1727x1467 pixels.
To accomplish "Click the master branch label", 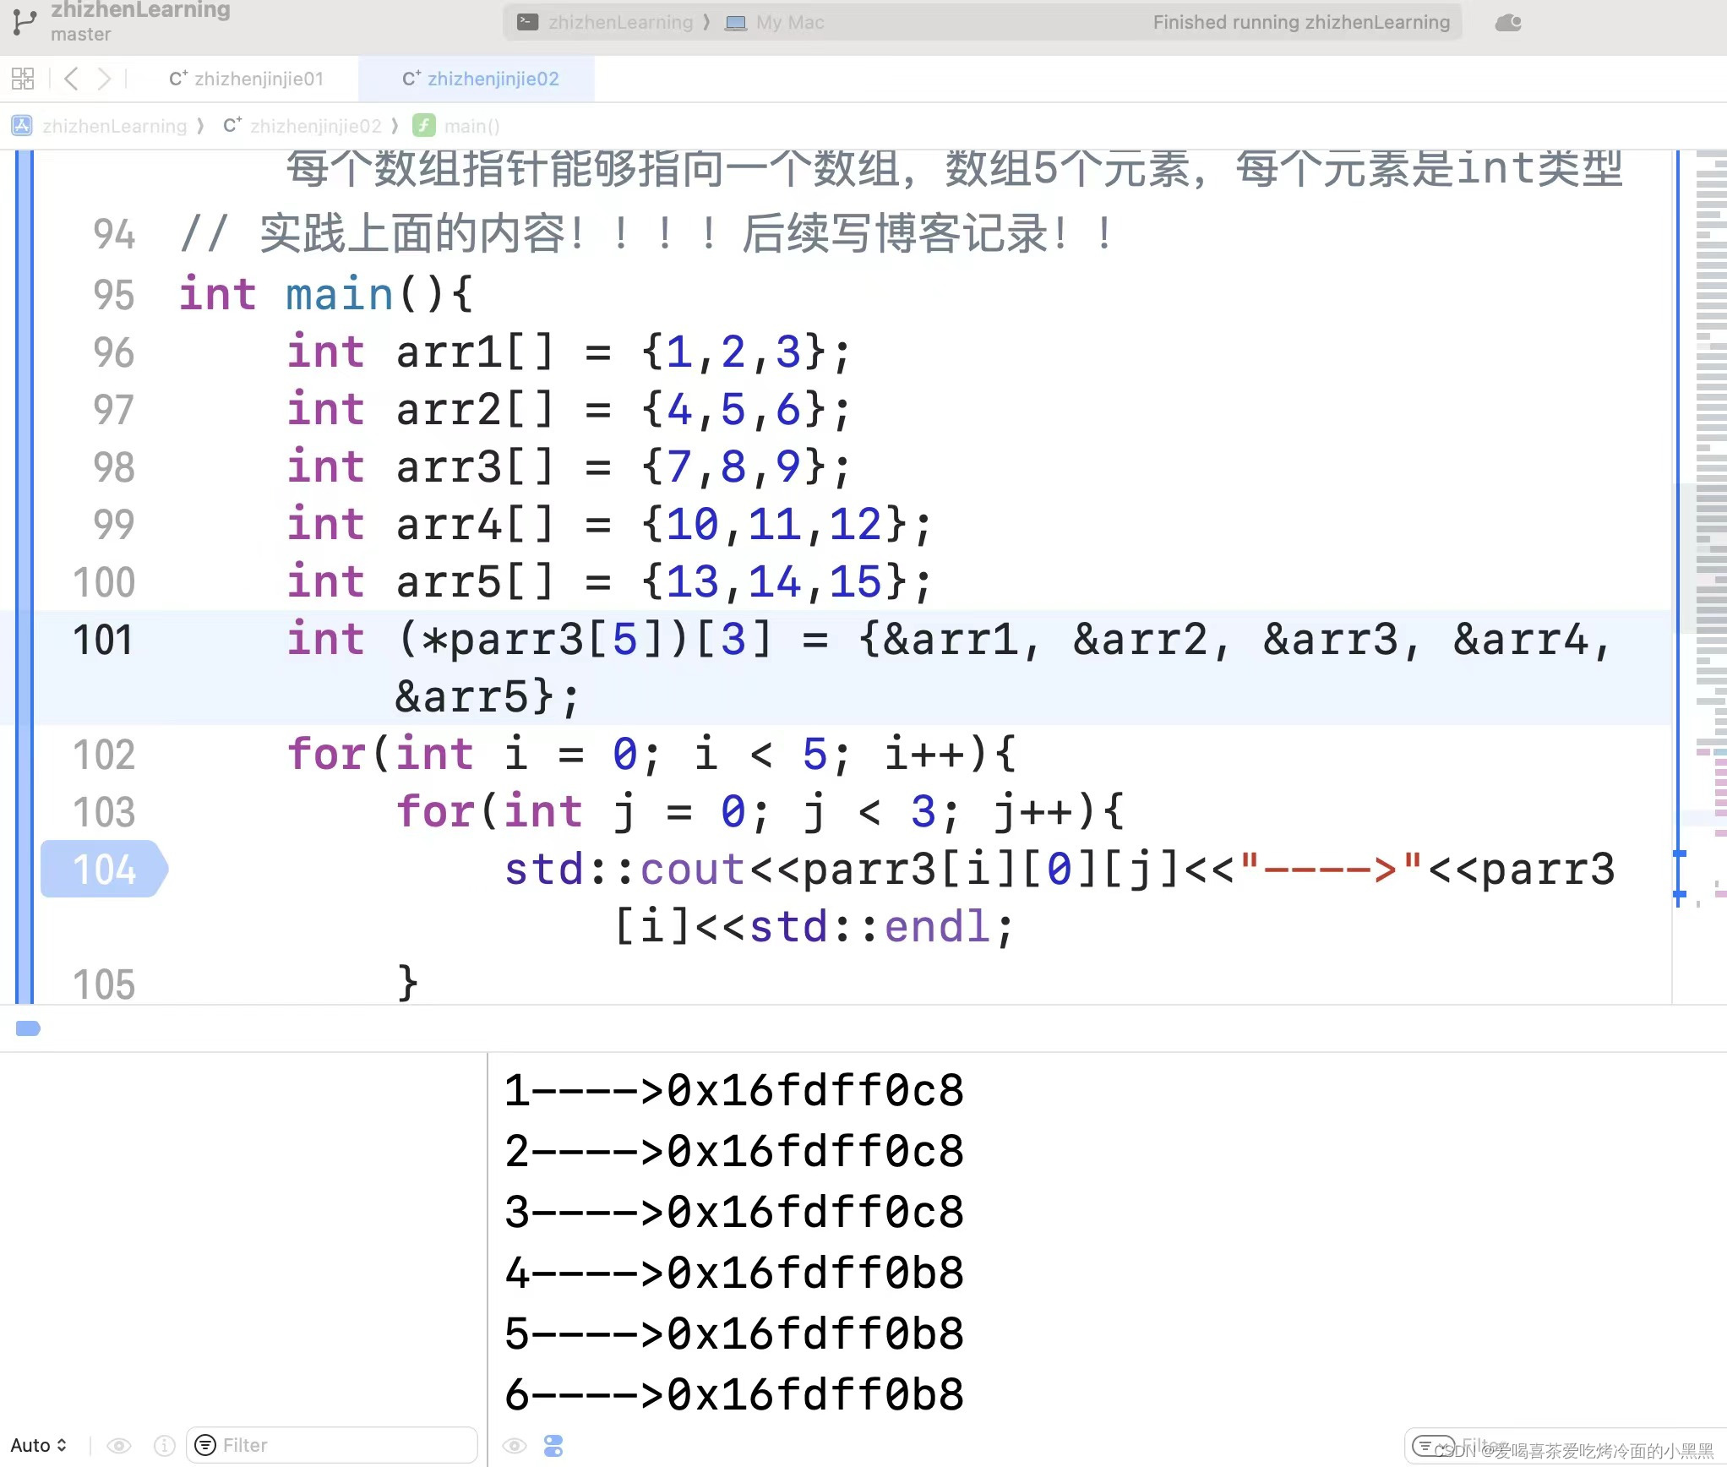I will (x=80, y=35).
